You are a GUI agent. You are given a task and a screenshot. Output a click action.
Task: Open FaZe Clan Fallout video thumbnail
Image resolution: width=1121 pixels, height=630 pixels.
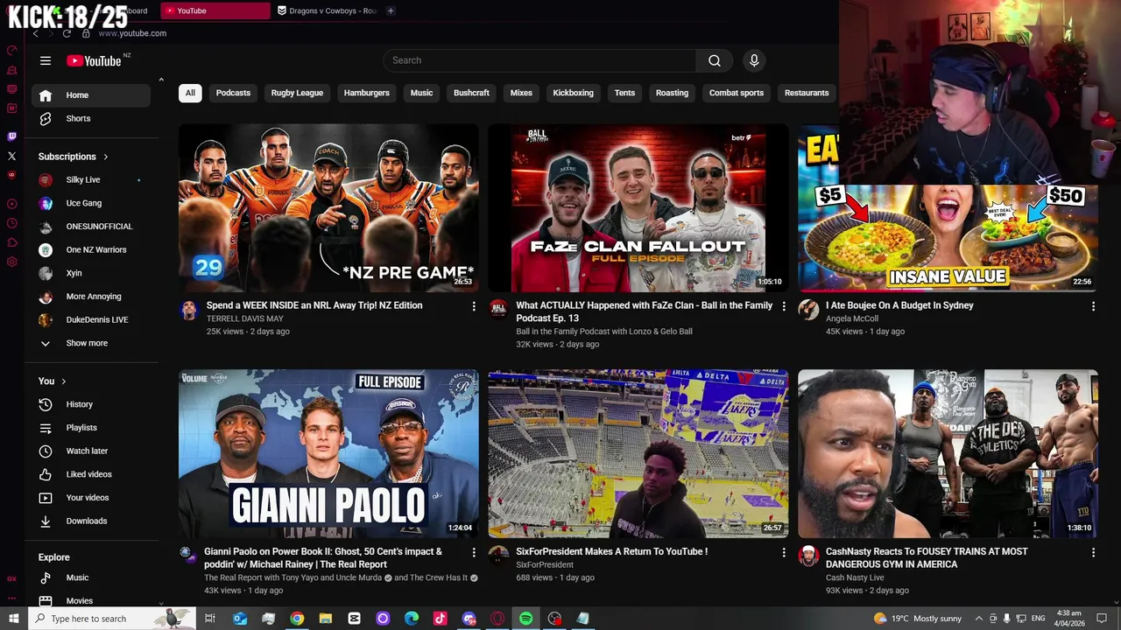coord(638,207)
